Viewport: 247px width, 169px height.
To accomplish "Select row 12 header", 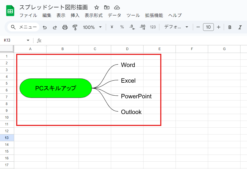I will click(x=7, y=131).
